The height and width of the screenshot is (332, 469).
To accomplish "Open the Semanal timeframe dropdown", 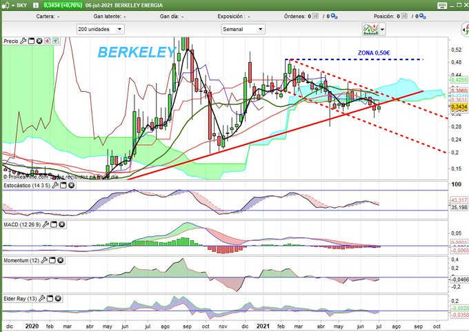I will [243, 30].
